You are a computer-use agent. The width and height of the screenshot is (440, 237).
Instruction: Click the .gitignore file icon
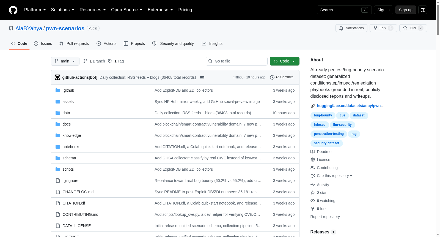coord(58,181)
